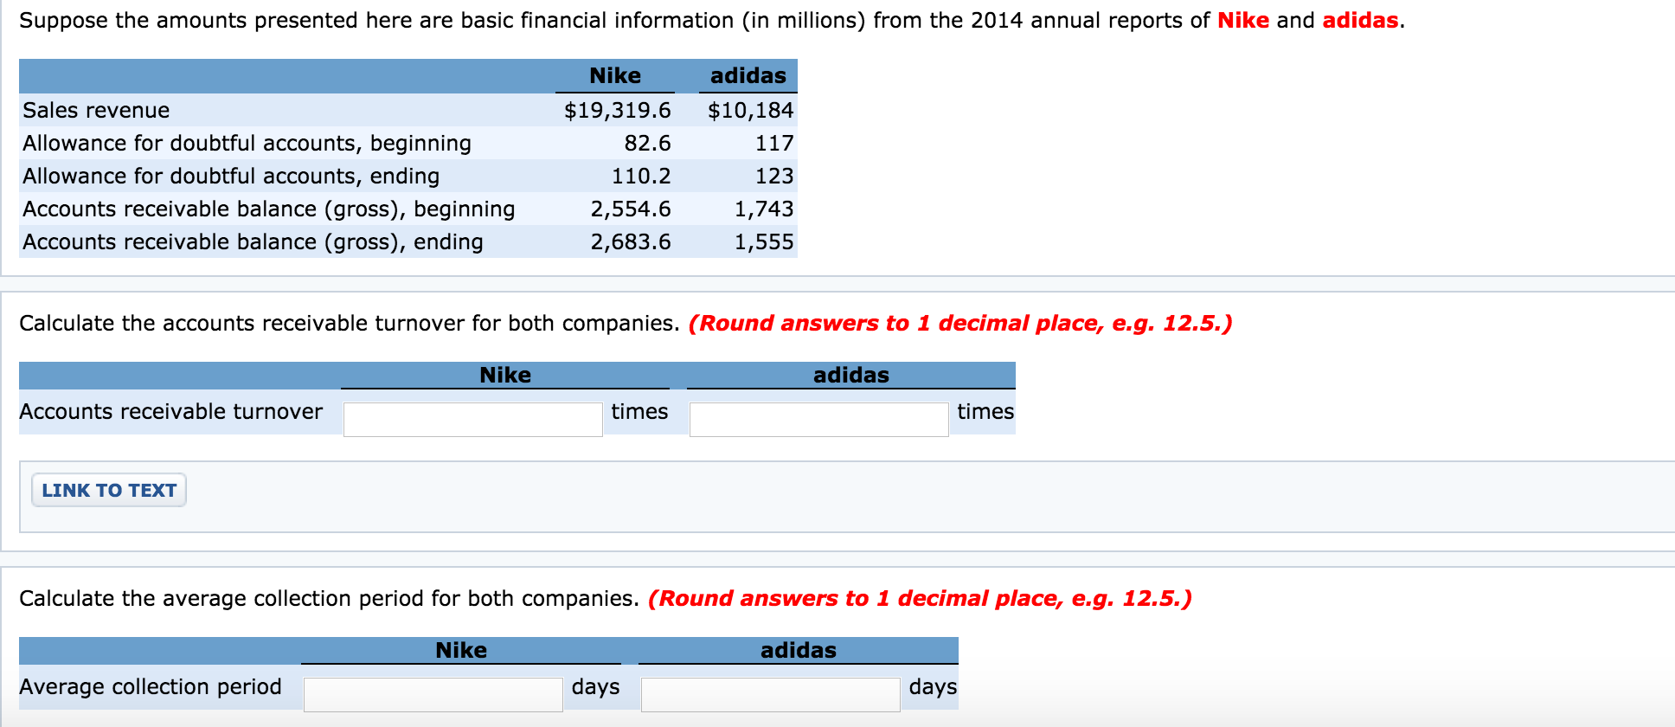Select the adidas header above the collection period input

coord(799,650)
